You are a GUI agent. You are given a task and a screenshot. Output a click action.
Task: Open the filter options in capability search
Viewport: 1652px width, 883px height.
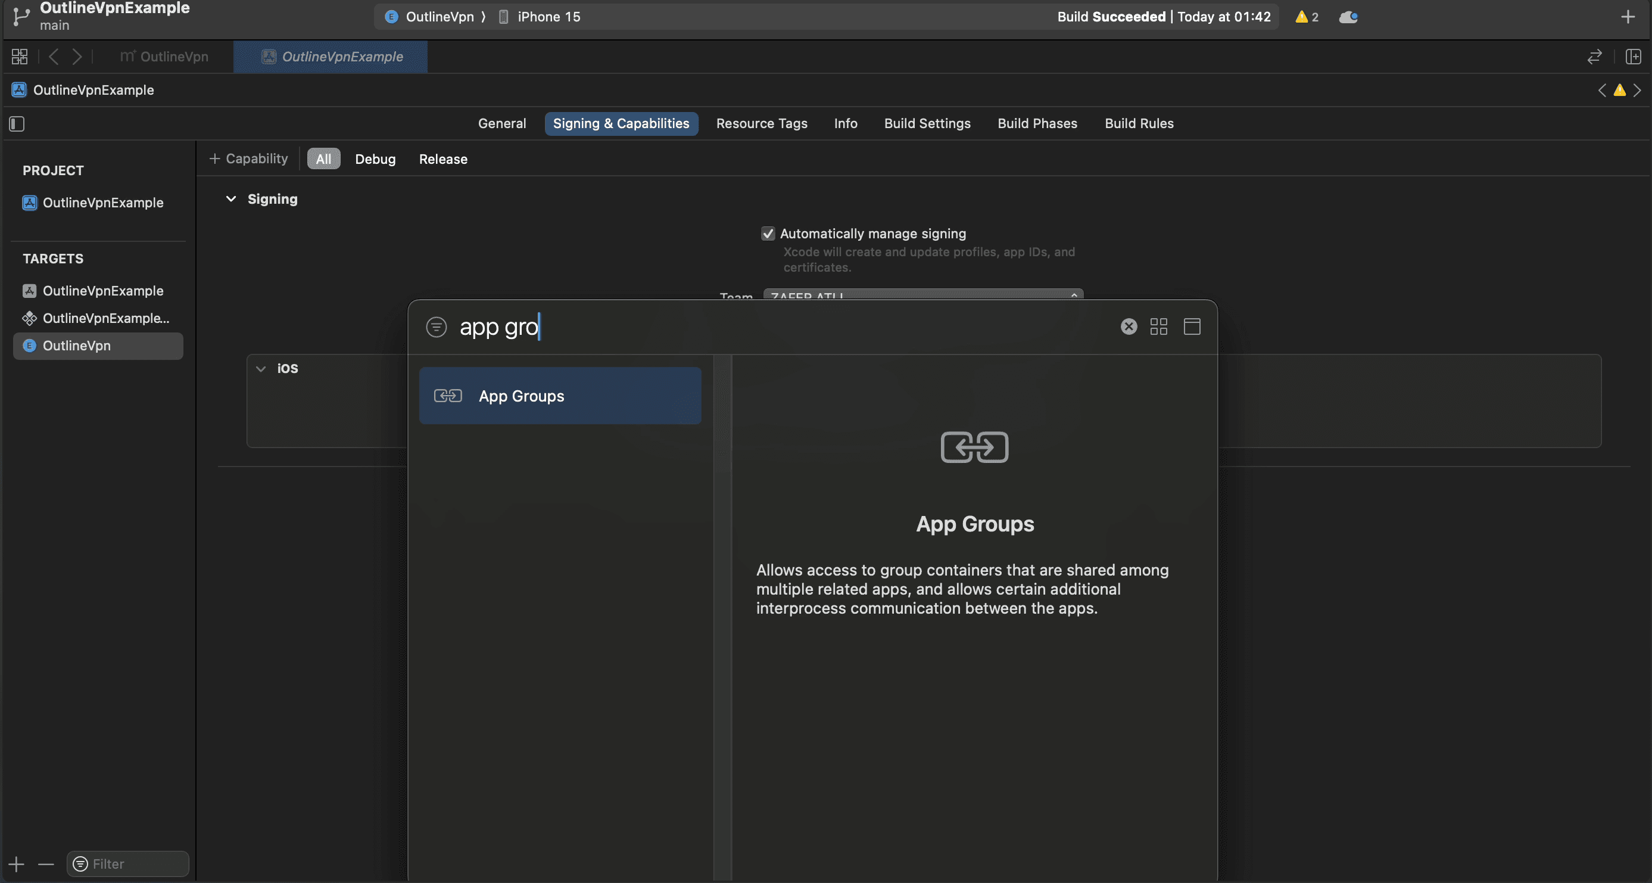(436, 327)
